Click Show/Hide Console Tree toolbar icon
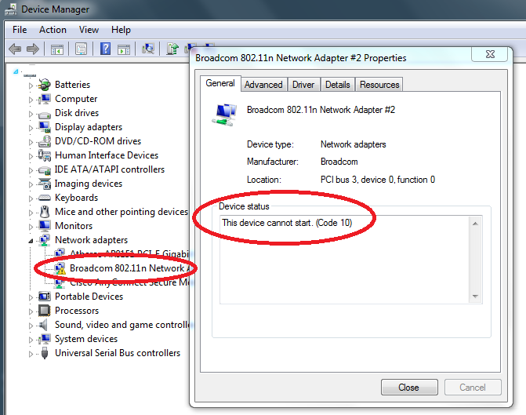526x415 pixels. pyautogui.click(x=56, y=49)
